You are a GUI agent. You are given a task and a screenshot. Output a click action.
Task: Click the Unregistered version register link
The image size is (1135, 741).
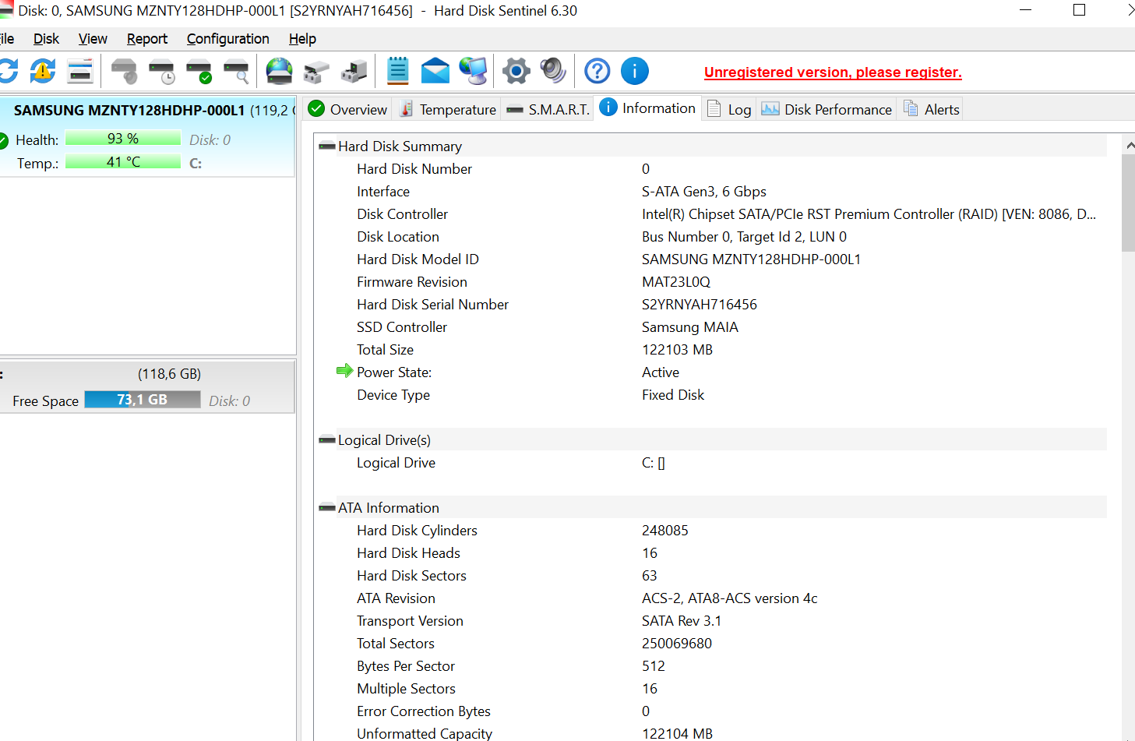pos(833,72)
